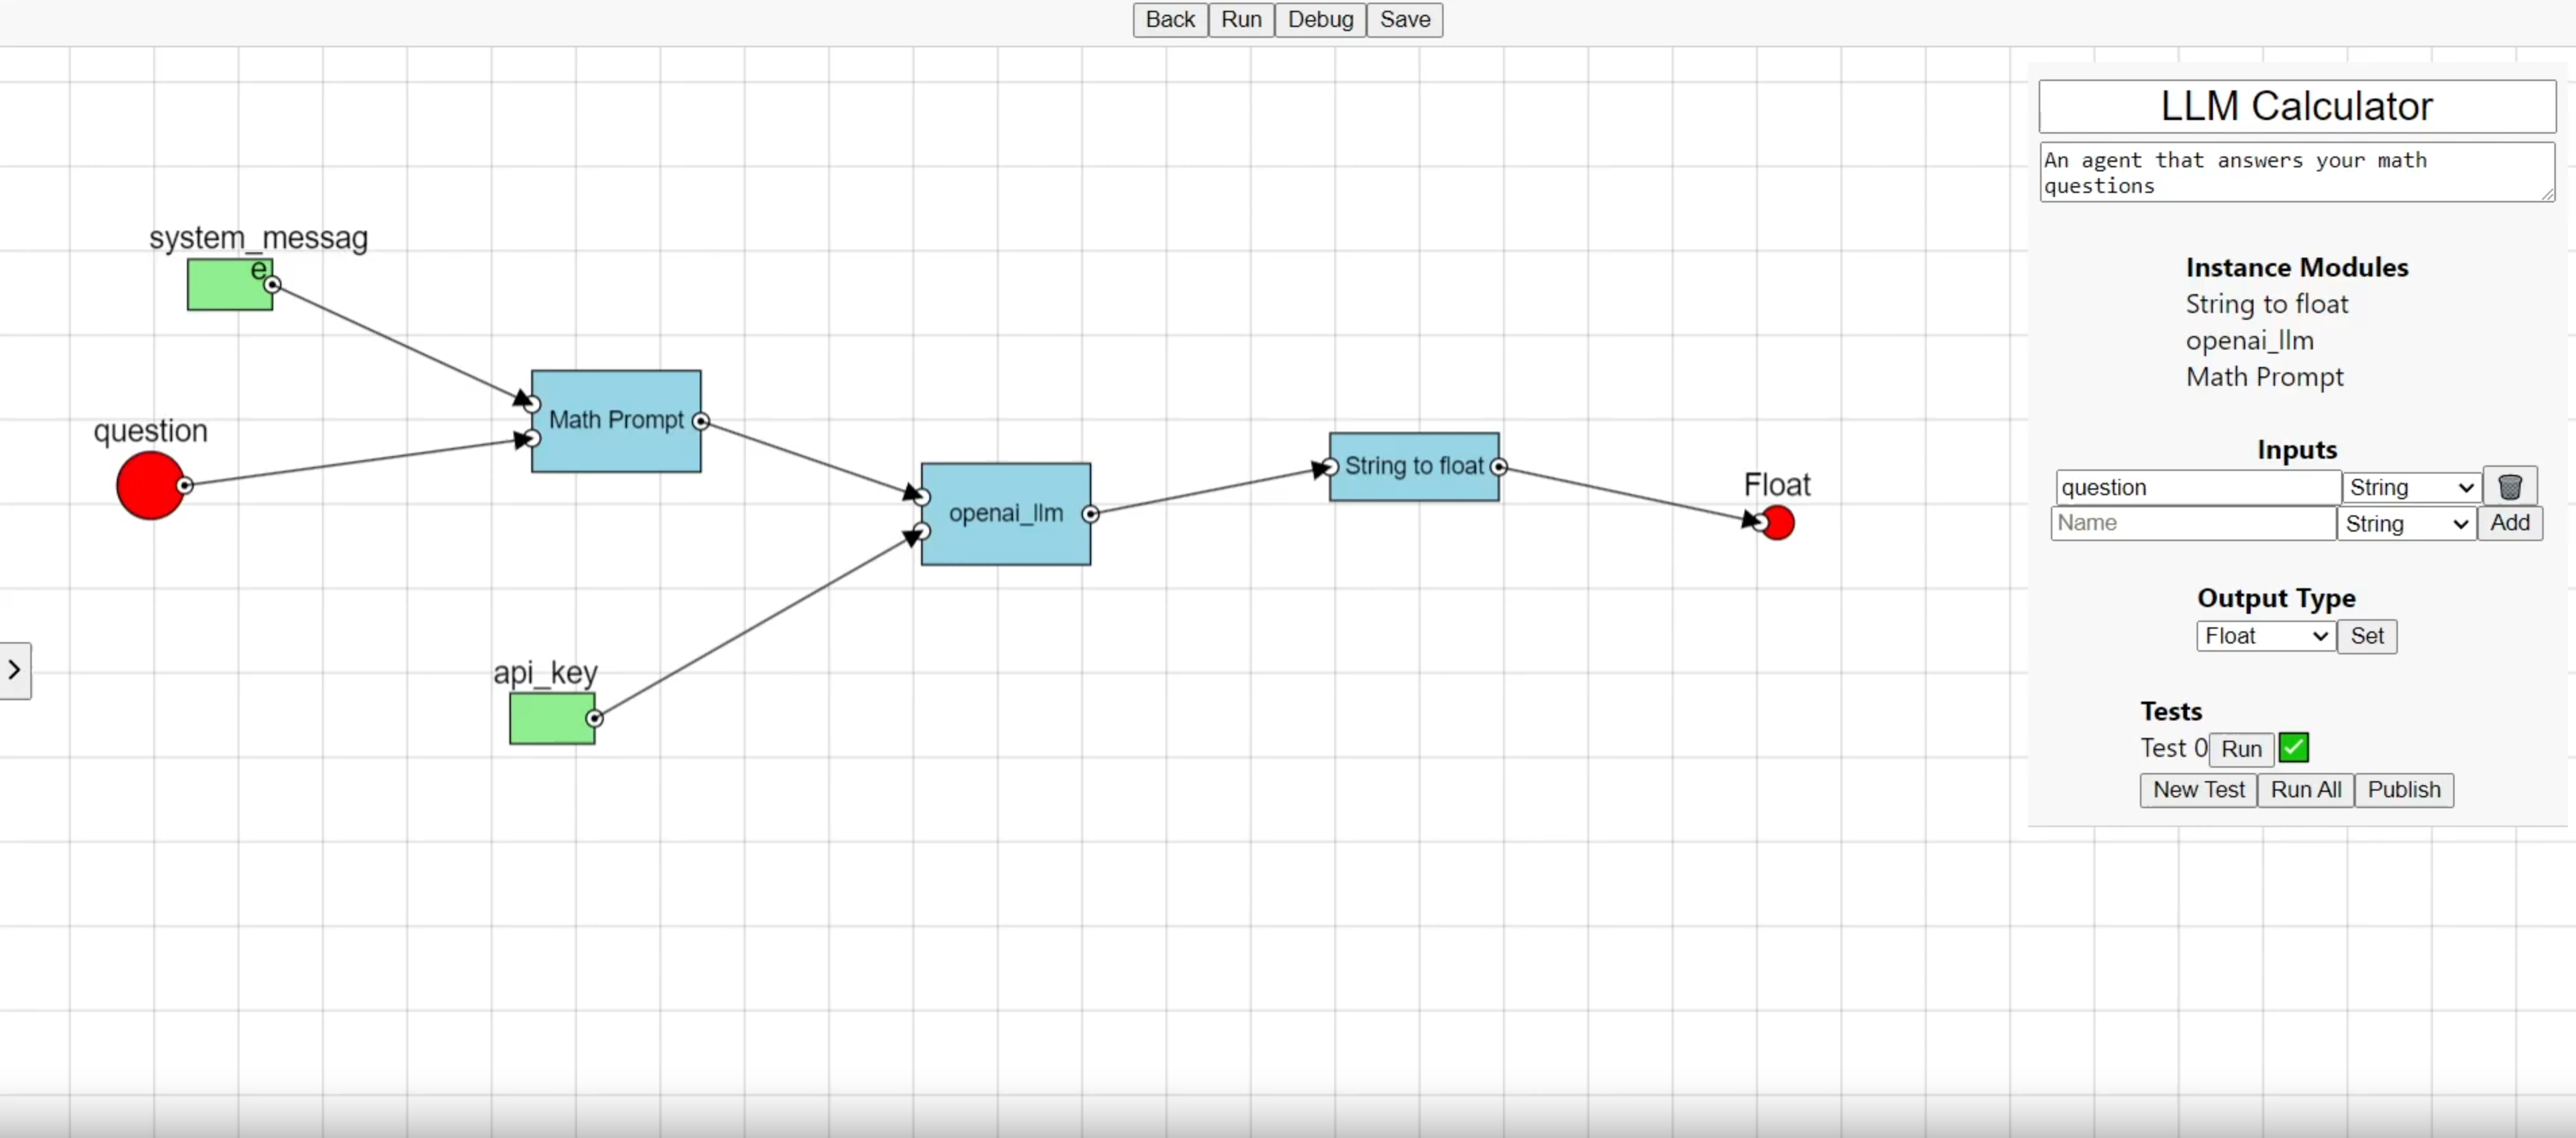Viewport: 2576px width, 1138px height.
Task: Click Run in the top toolbar
Action: [1240, 19]
